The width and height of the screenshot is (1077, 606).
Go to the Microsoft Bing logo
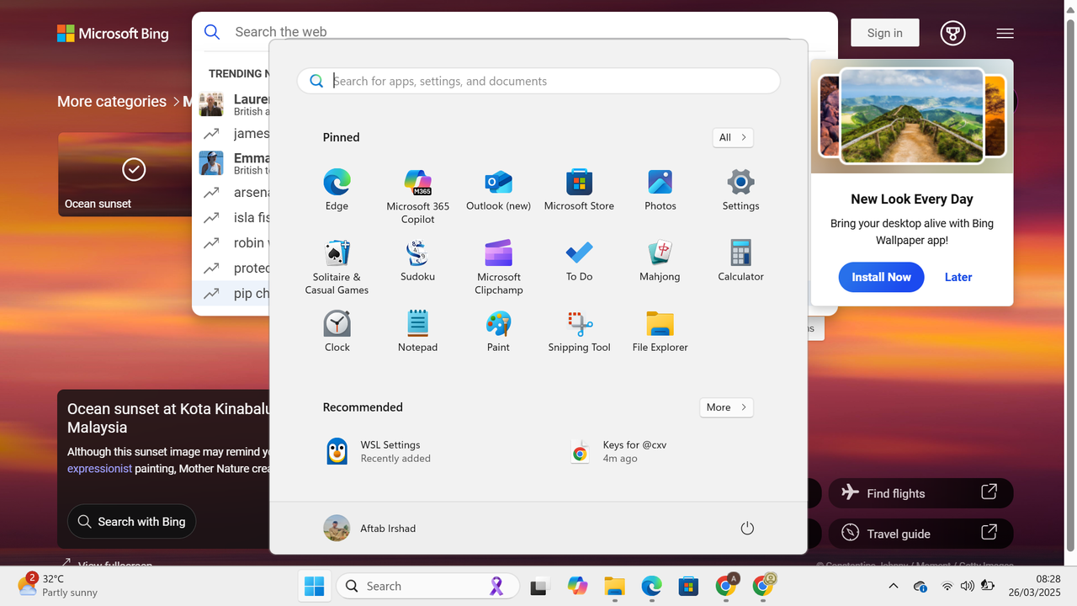click(113, 34)
